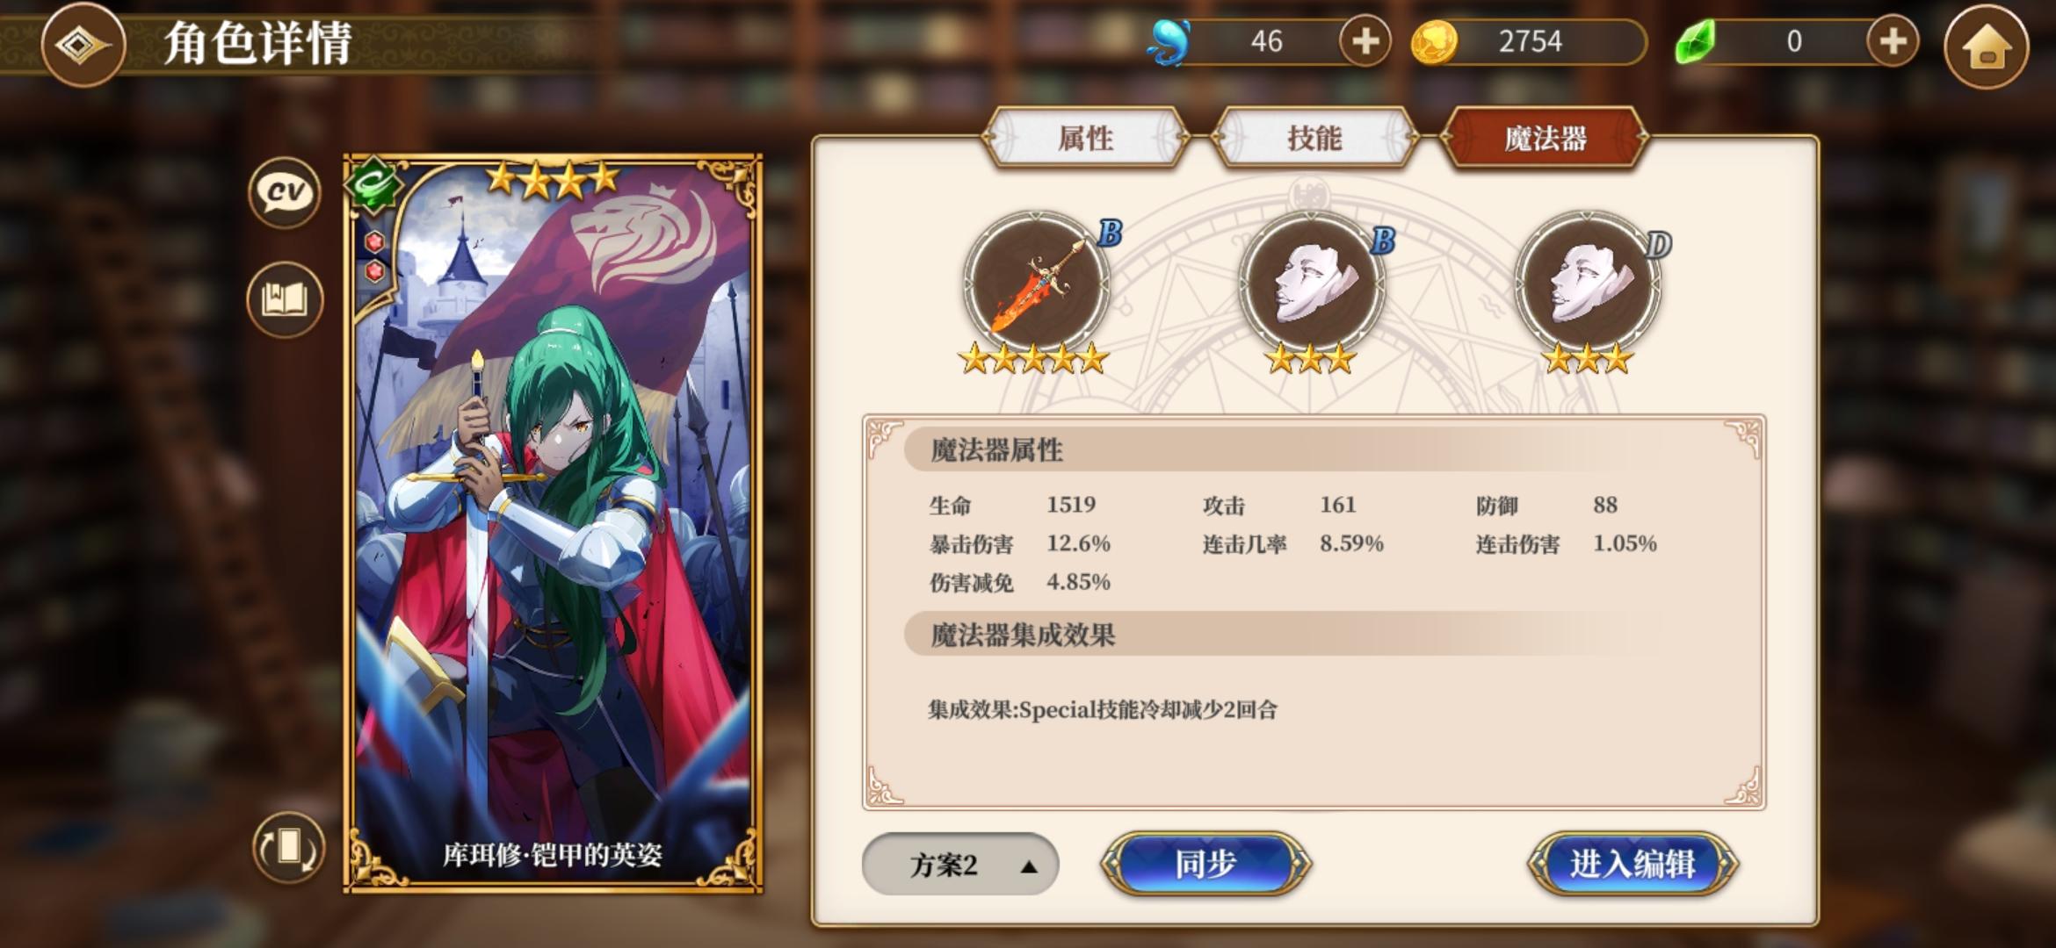Open the 方案2 plan dropdown
Screen dimensions: 2056x948
[960, 865]
